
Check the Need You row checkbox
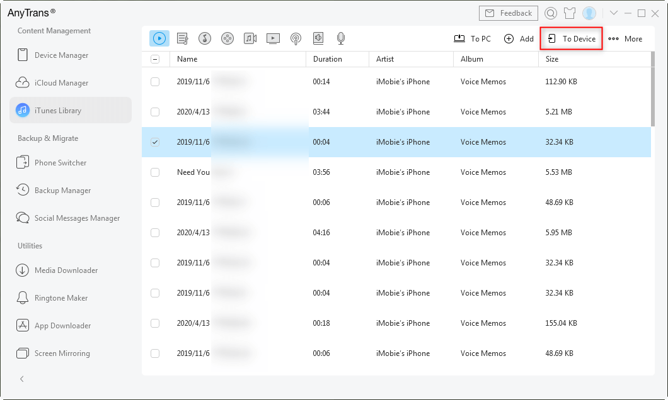[155, 172]
